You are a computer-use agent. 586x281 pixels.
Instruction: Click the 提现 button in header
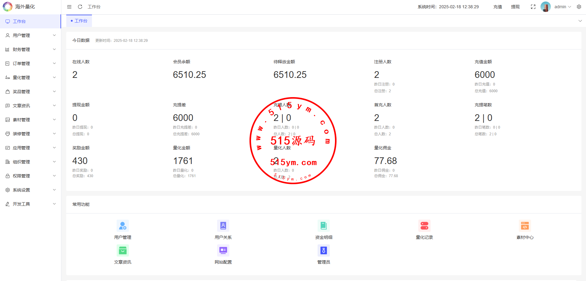pos(515,7)
